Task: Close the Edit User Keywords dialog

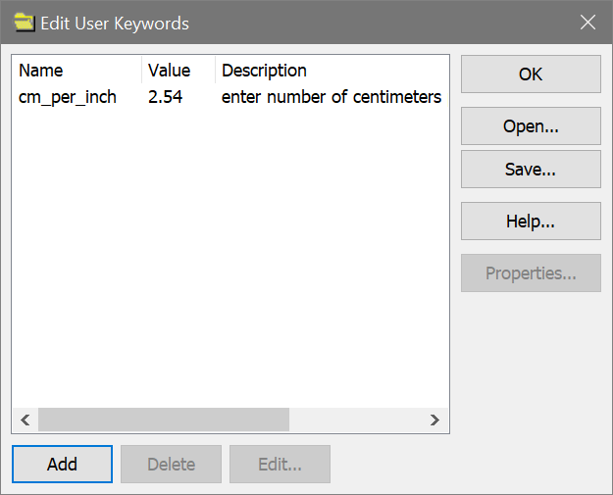Action: pyautogui.click(x=587, y=23)
